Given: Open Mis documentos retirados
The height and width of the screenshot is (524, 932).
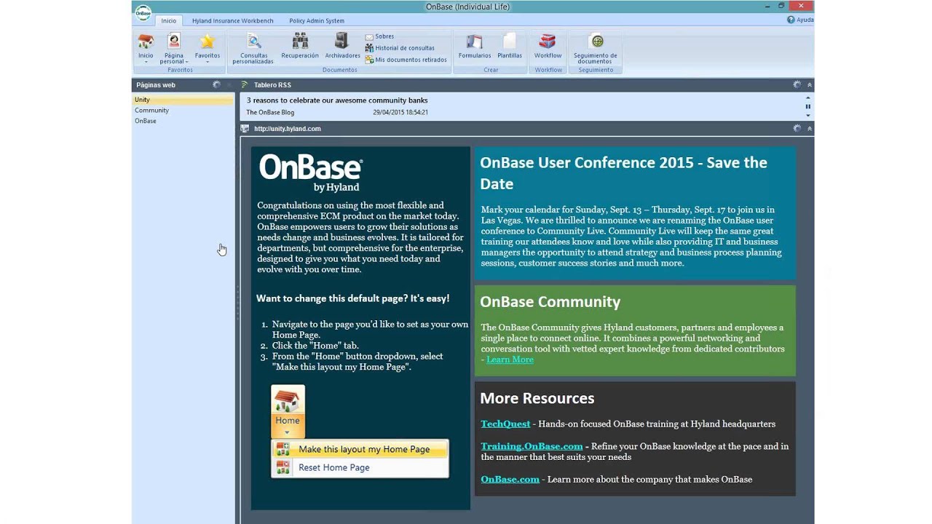Looking at the screenshot, I should [x=406, y=60].
